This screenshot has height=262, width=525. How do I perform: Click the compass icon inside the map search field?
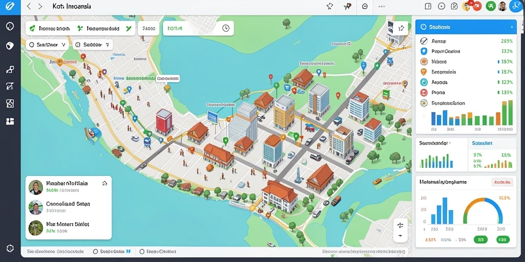pyautogui.click(x=226, y=29)
